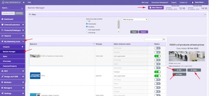Disable b2b supermarket status for Amex banner
The width and height of the screenshot is (209, 96).
158,76
